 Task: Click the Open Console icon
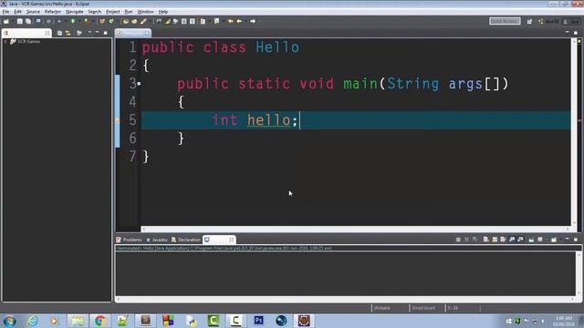[554, 240]
